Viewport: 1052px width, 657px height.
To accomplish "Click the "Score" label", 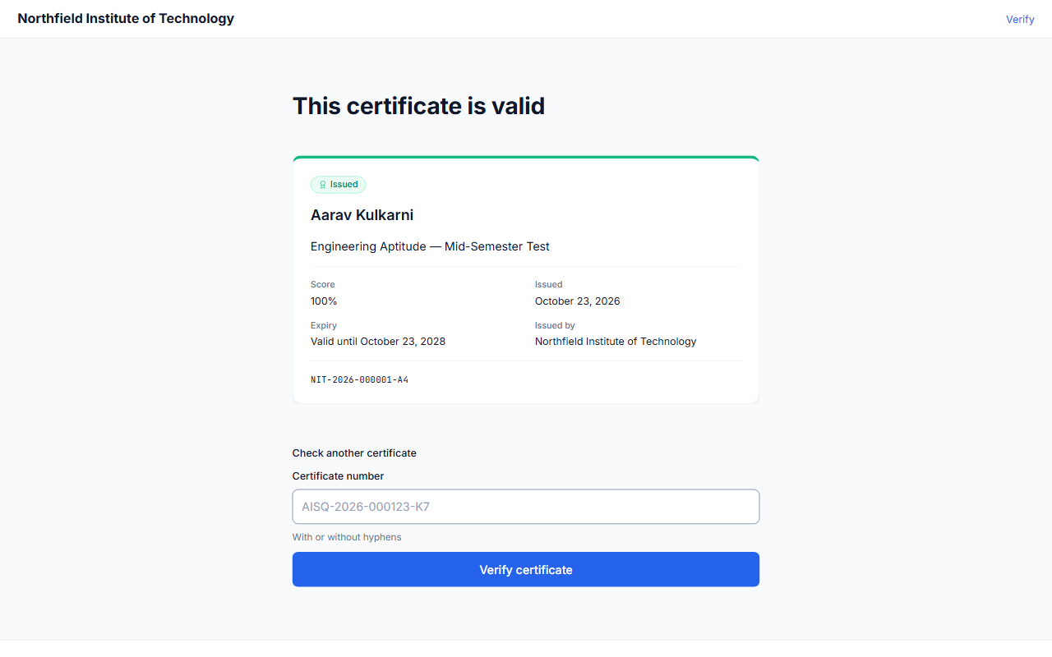I will (323, 284).
